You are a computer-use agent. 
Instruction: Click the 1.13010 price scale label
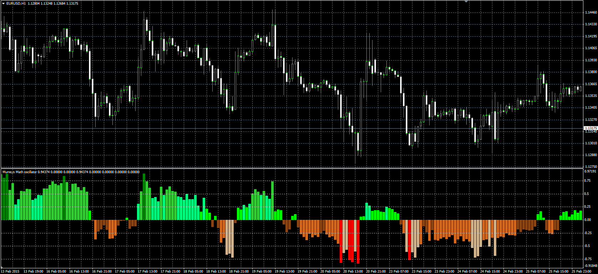tap(591, 143)
